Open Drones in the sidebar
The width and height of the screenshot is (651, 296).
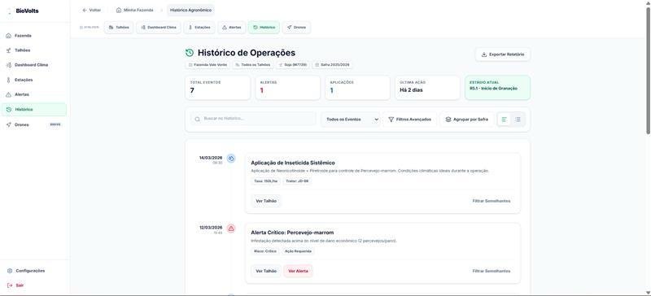point(33,124)
